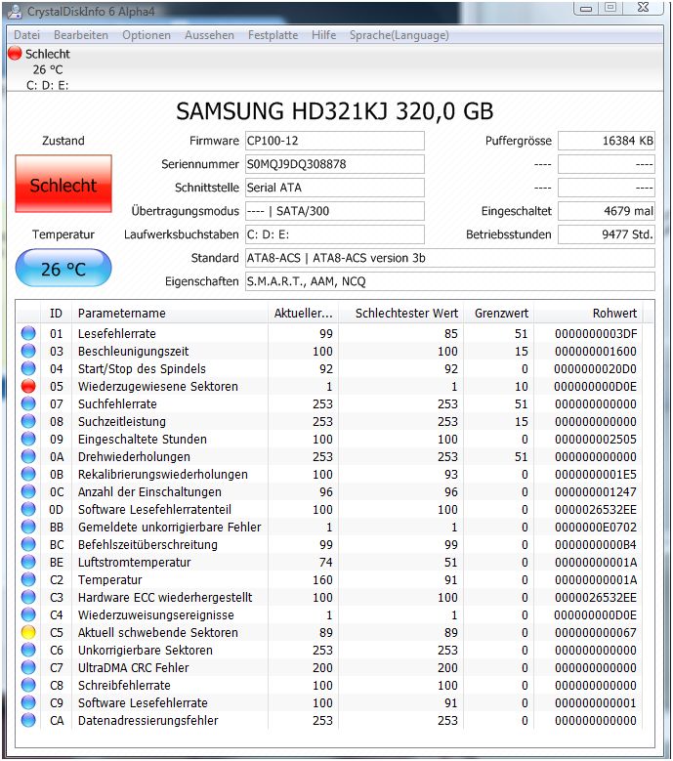
Task: Click the status icon for Befehlszeitüberschreitung
Action: pos(28,544)
